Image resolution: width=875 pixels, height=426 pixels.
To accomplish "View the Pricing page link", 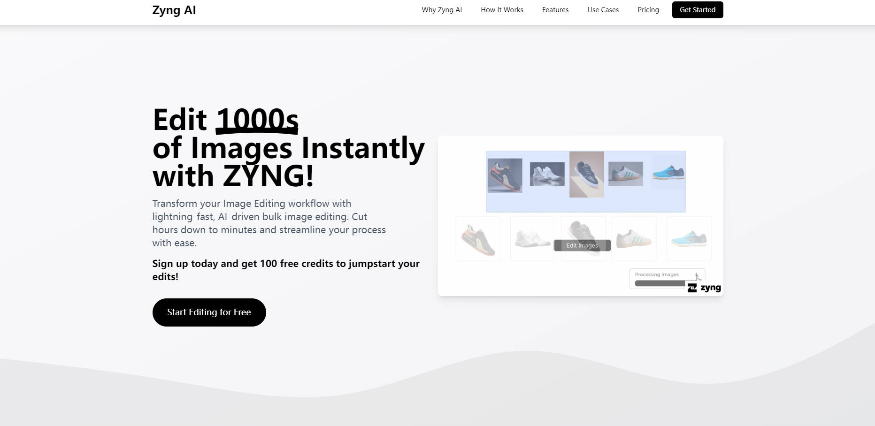I will [648, 10].
